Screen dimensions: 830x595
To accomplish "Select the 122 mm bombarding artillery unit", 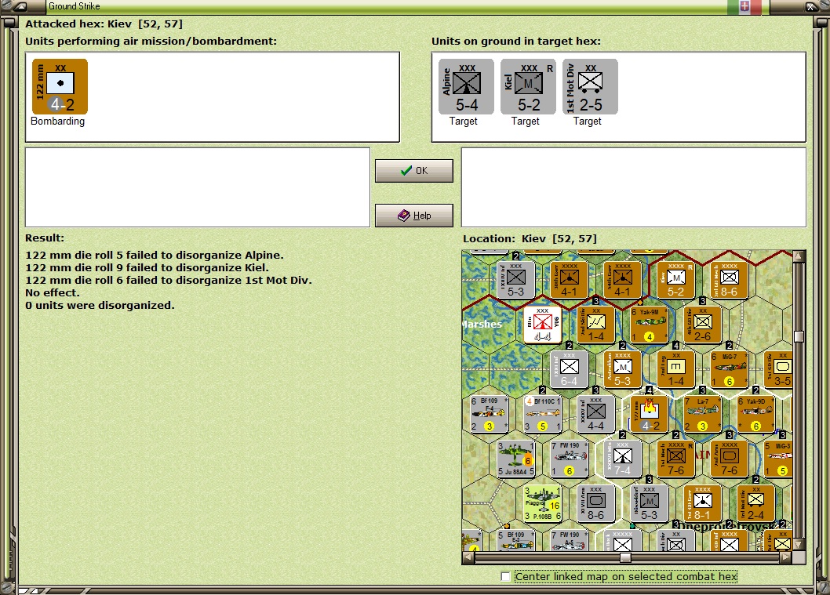I will (60, 87).
